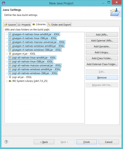Click the help question mark icon
The height and width of the screenshot is (149, 123).
[6, 142]
